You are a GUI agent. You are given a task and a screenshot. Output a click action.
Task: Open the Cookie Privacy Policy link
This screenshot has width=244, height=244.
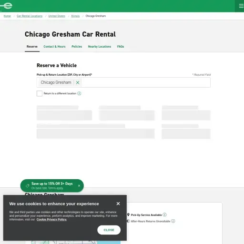(x=51, y=220)
